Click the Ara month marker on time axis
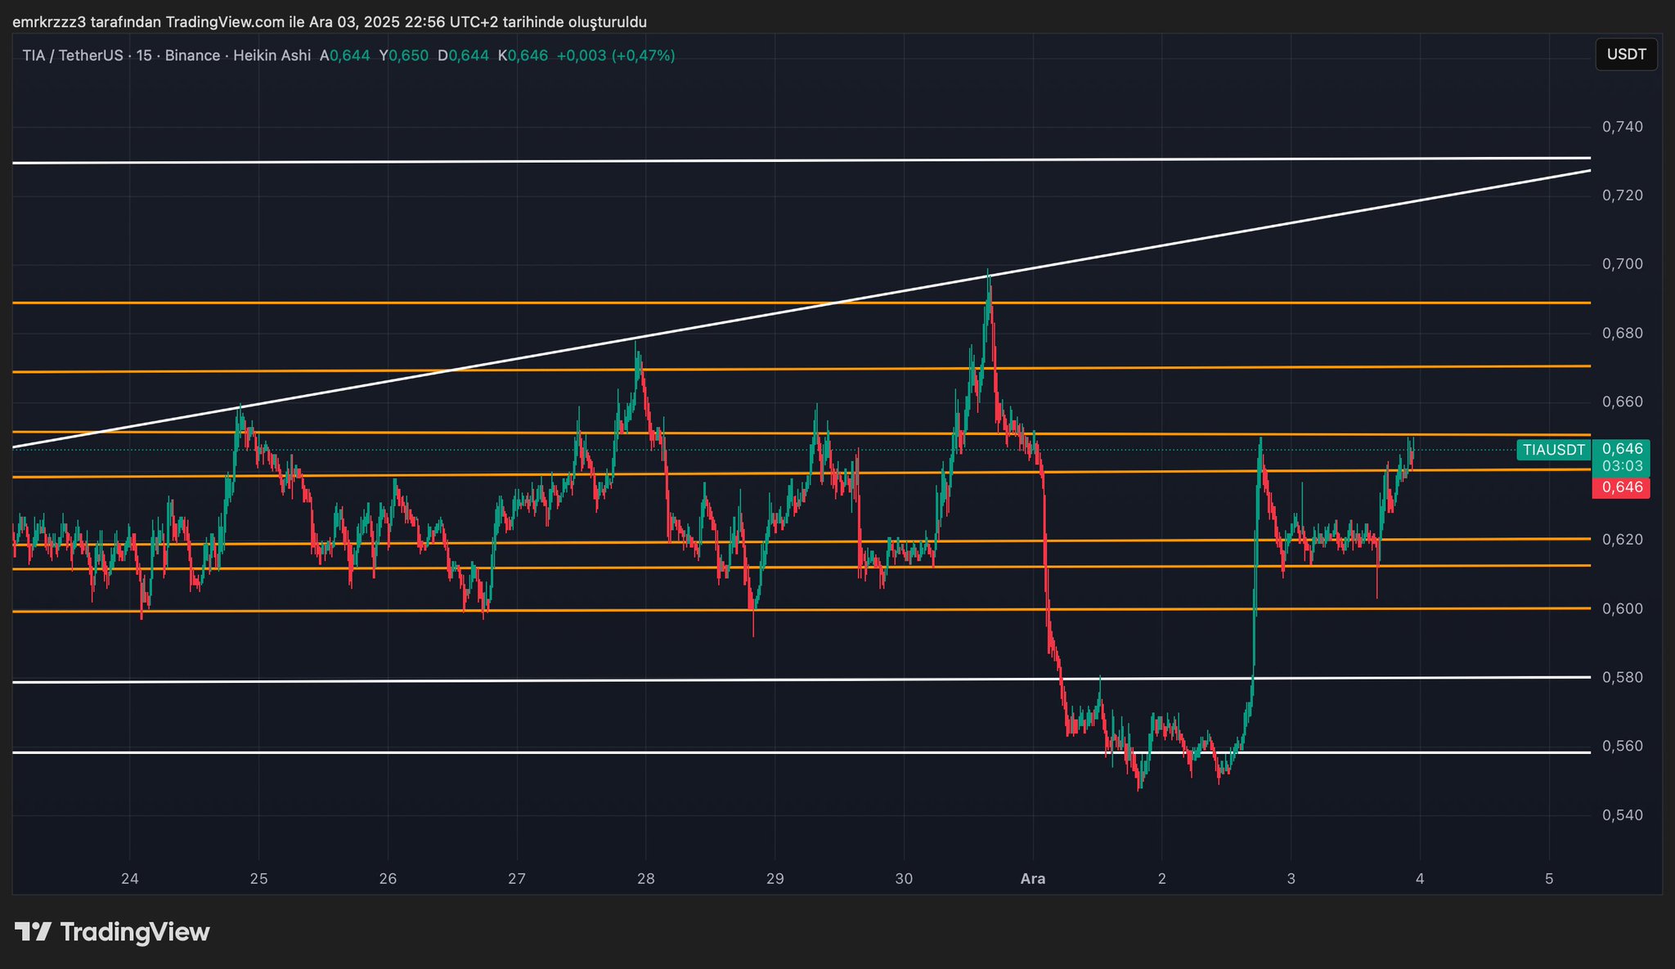The width and height of the screenshot is (1675, 969). pyautogui.click(x=1033, y=879)
